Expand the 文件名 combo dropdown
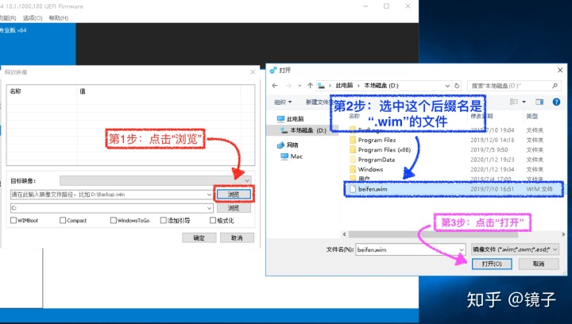Image resolution: width=572 pixels, height=324 pixels. (x=462, y=249)
